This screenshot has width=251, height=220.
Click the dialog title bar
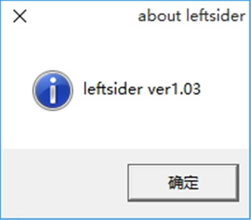coord(125,16)
